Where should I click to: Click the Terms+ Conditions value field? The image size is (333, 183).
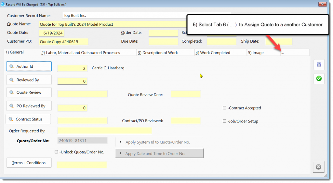point(82,165)
